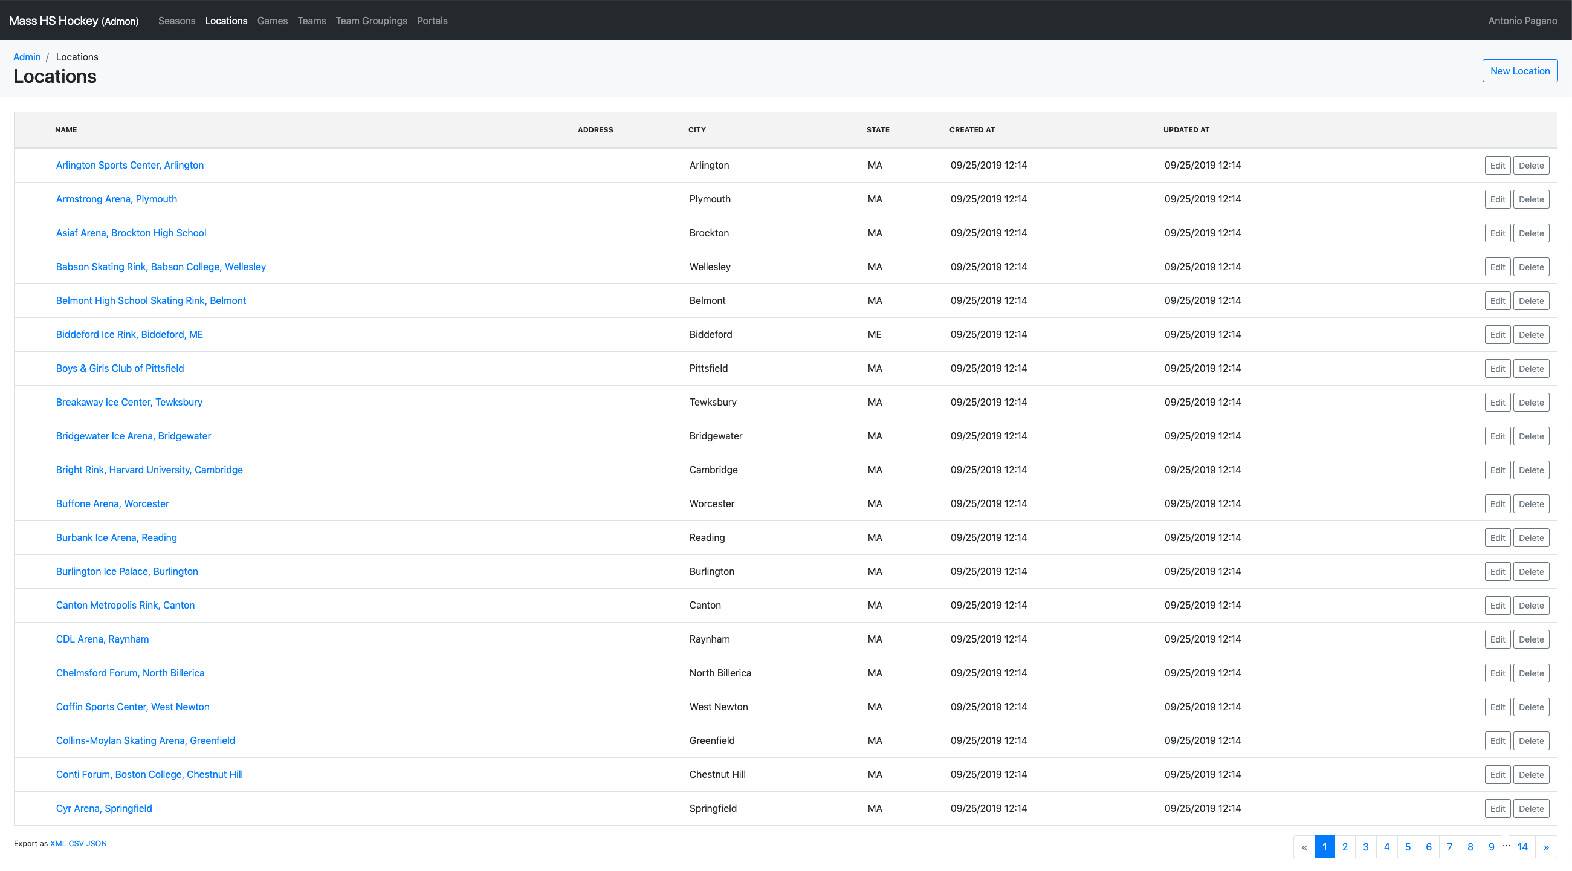The width and height of the screenshot is (1572, 871).
Task: Navigate to the Portals section
Action: (432, 20)
